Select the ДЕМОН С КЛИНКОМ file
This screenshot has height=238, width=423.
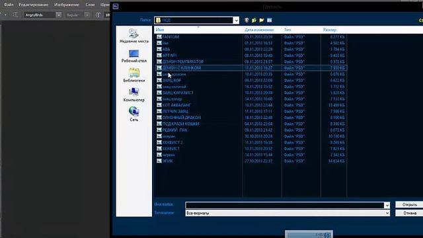[182, 67]
